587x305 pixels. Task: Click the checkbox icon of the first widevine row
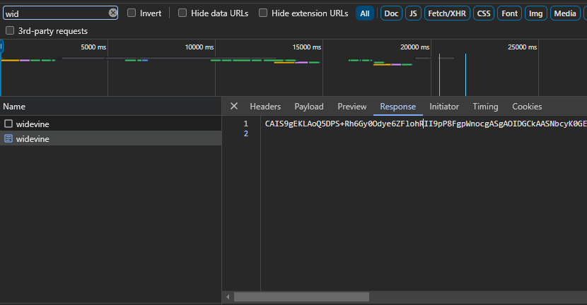tap(8, 124)
